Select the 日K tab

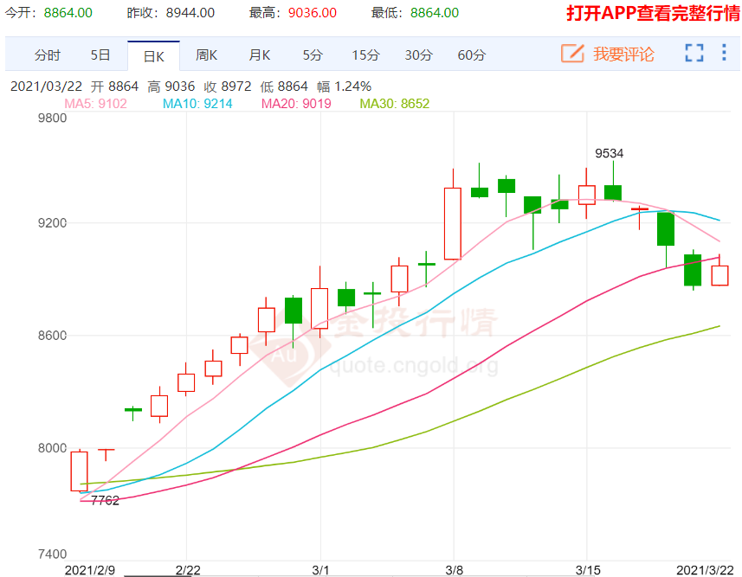(153, 56)
